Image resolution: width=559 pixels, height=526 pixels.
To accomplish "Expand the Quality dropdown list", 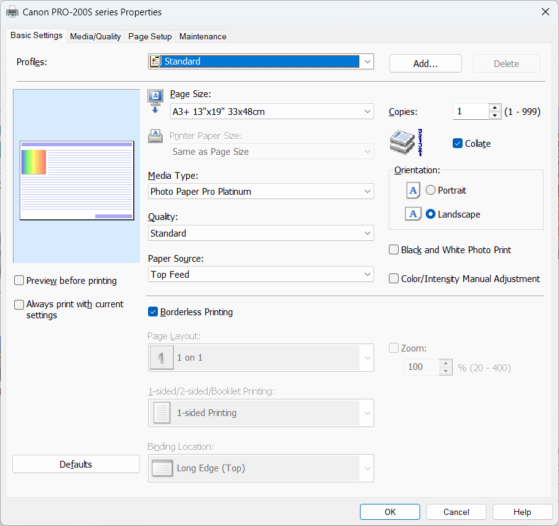I will pos(261,234).
